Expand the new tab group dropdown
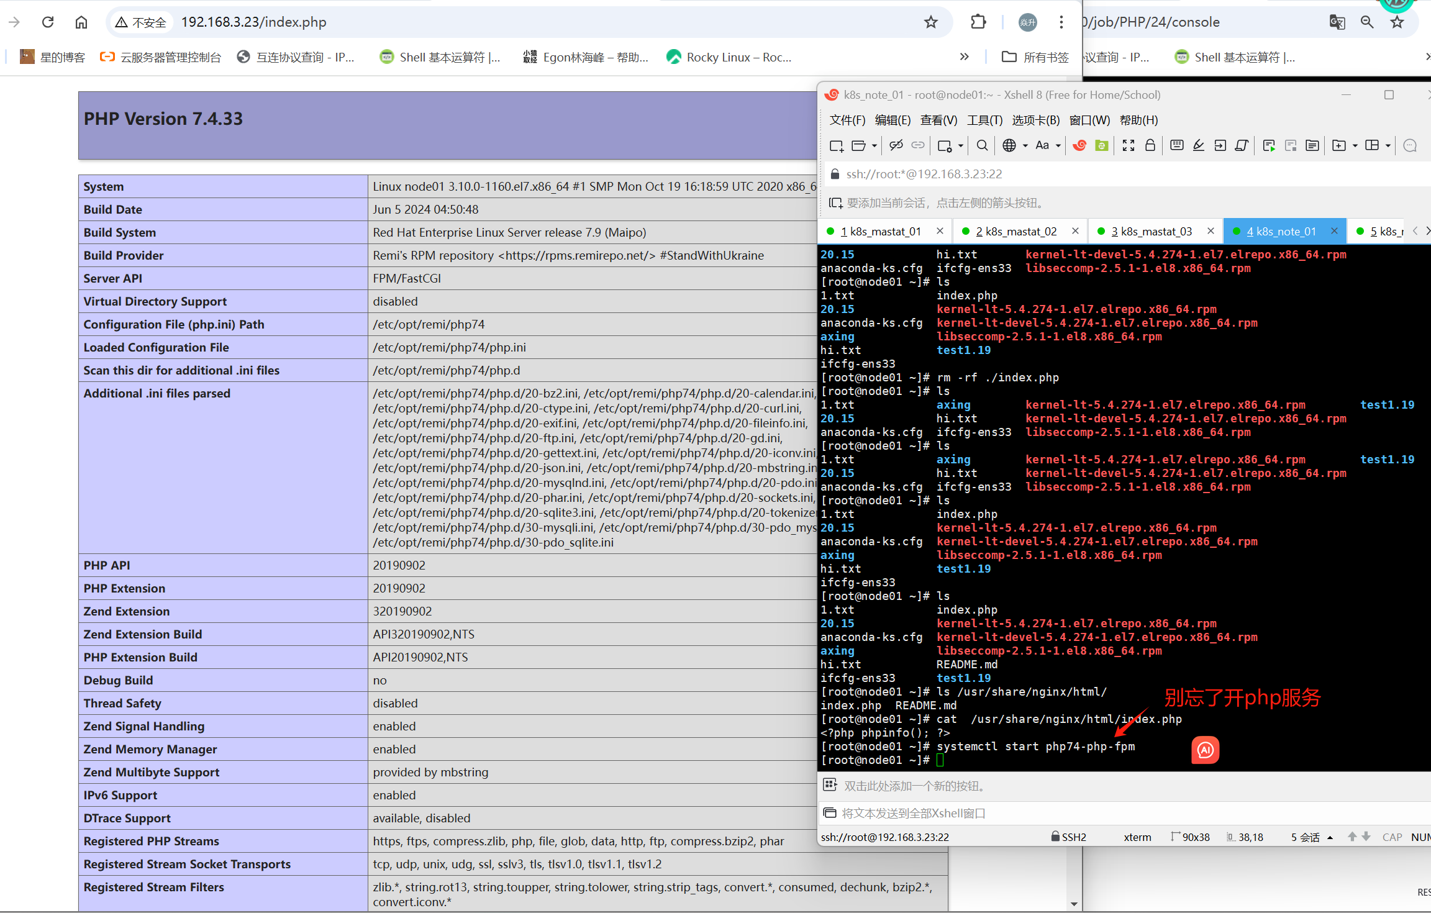The image size is (1431, 913). click(1355, 145)
